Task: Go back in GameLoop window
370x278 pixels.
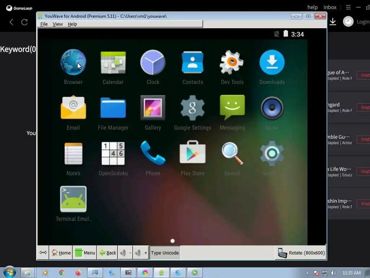Action: [11, 22]
